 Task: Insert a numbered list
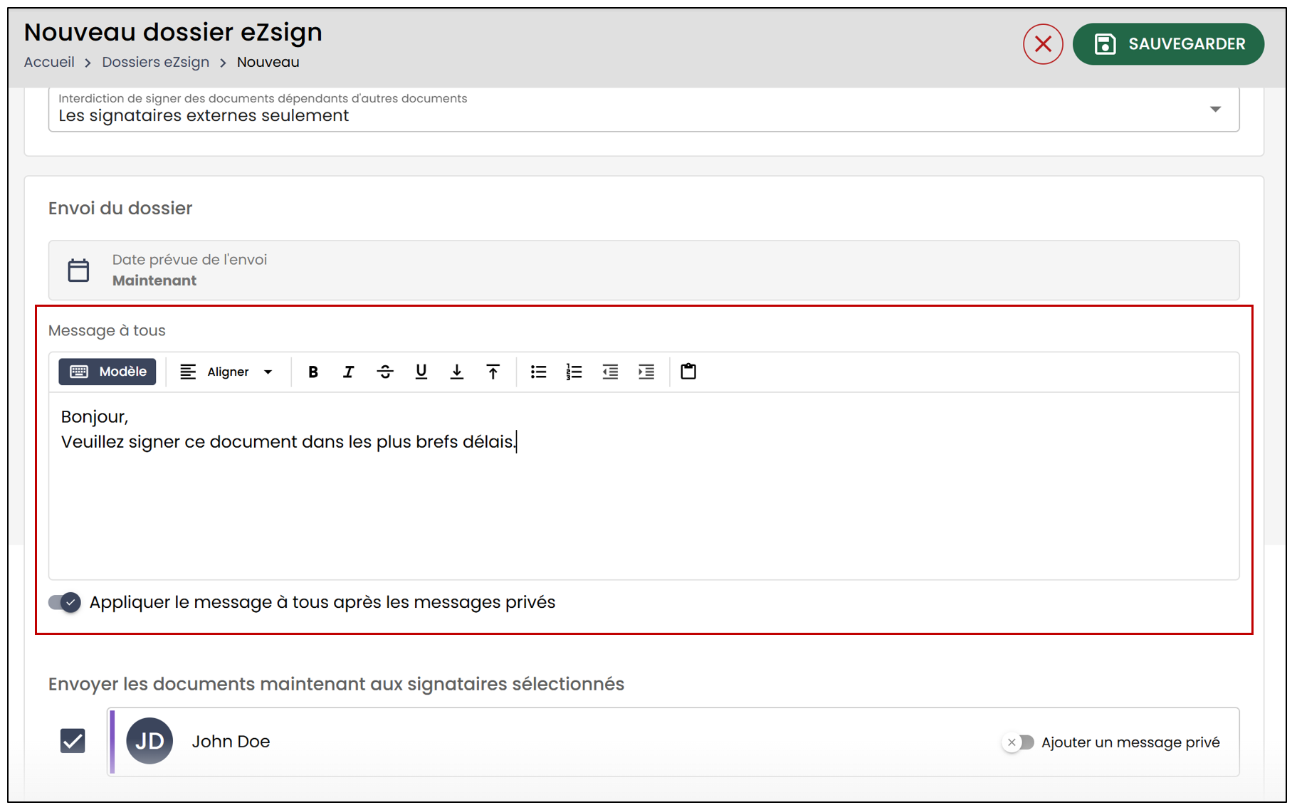(574, 372)
